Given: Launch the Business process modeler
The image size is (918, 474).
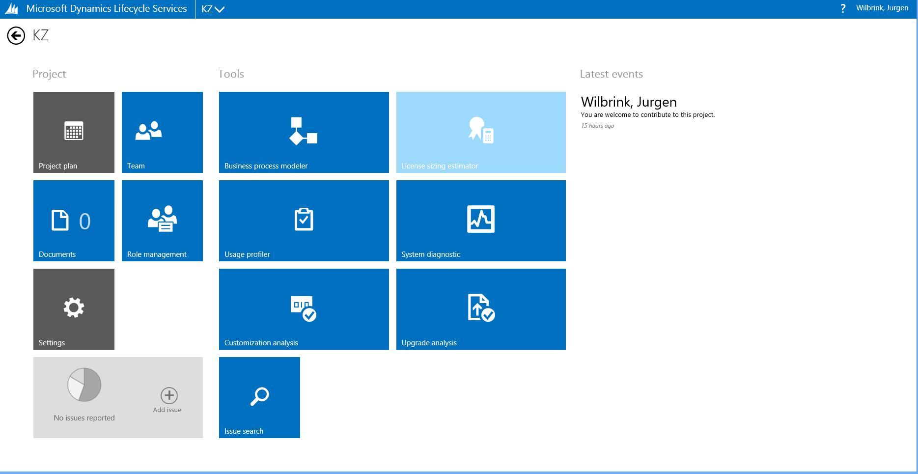Looking at the screenshot, I should pyautogui.click(x=304, y=132).
